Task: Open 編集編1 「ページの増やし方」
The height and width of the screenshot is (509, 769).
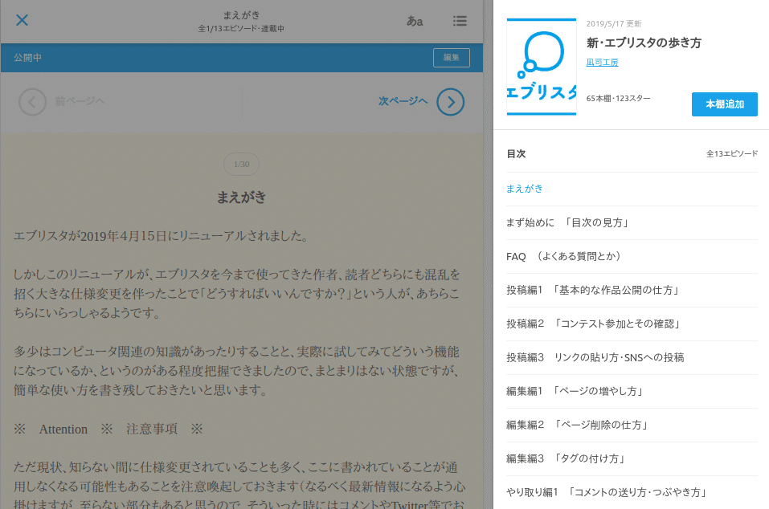Action: [632, 392]
